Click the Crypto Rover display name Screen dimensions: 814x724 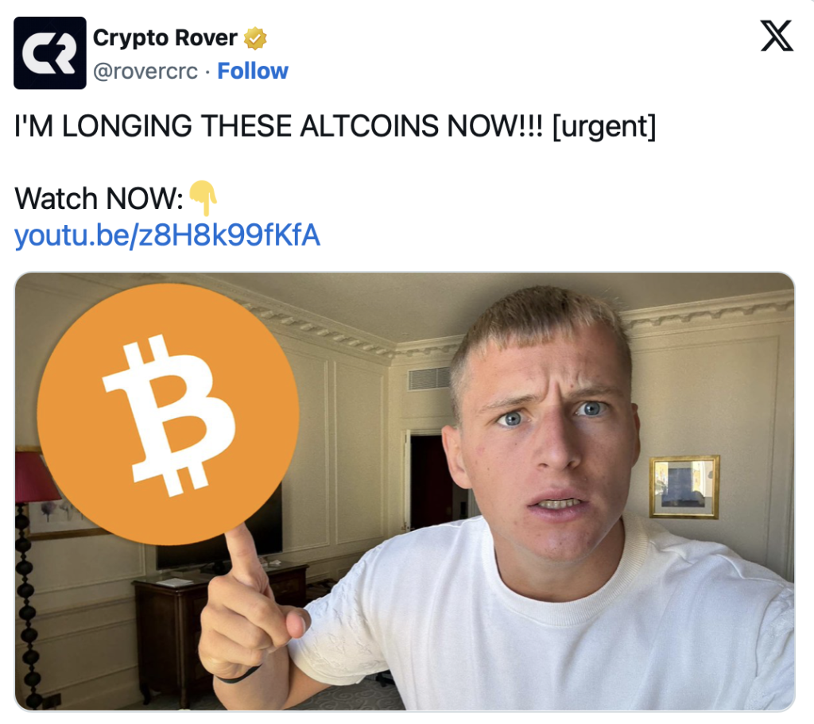pyautogui.click(x=165, y=38)
